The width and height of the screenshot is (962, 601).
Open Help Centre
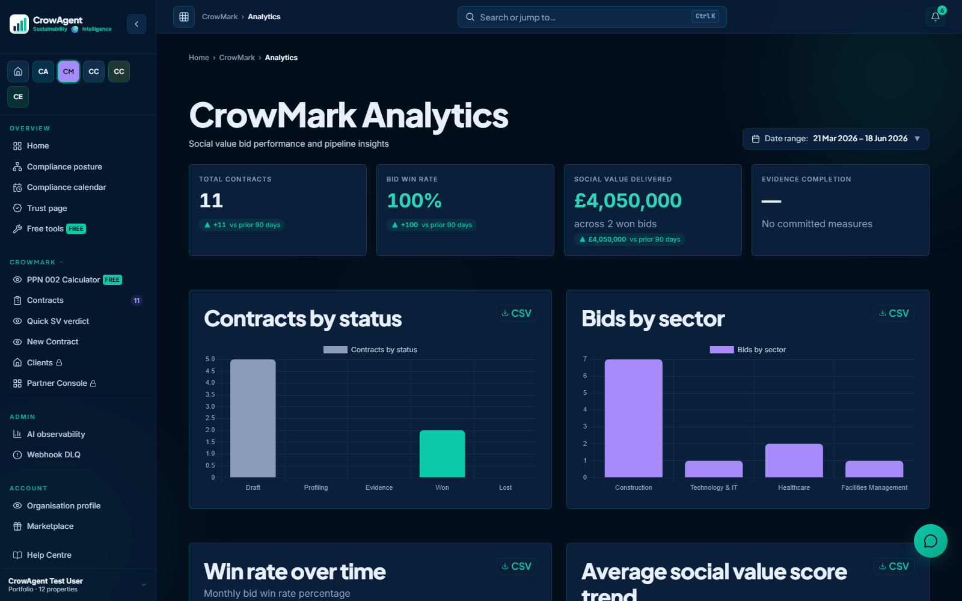(77, 555)
